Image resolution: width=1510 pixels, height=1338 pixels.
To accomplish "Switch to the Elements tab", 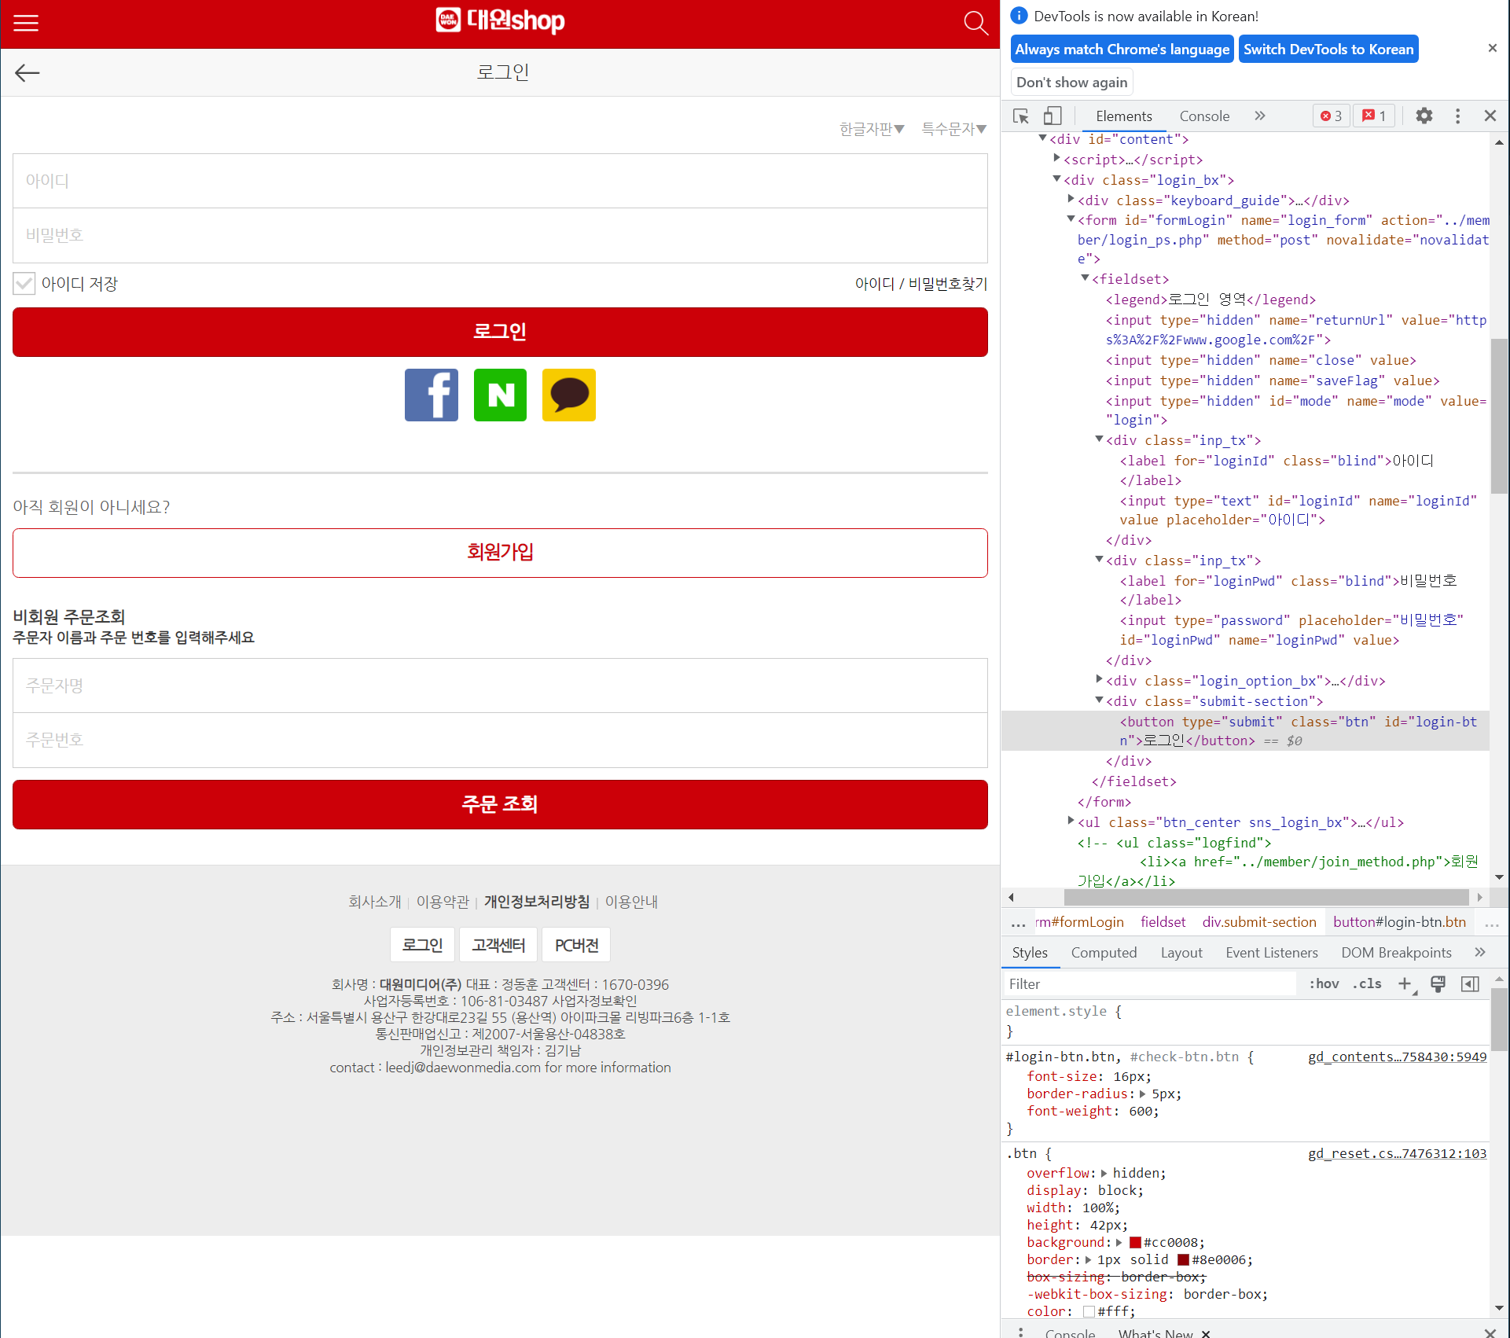I will click(x=1124, y=116).
